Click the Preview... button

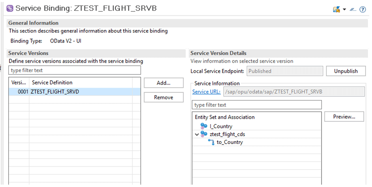[344, 117]
